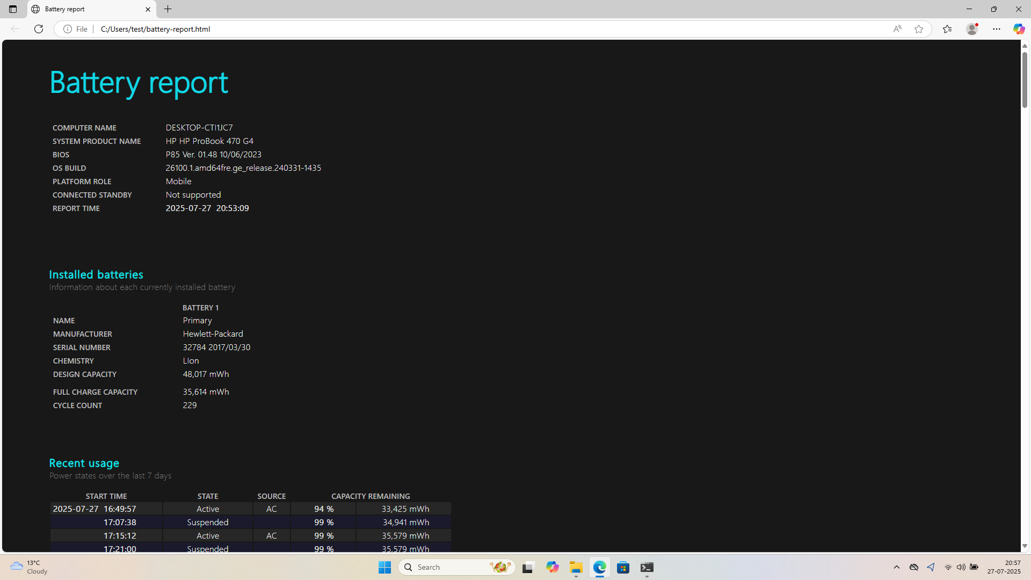
Task: Expand the system tray hidden icons chevron
Action: [x=897, y=567]
